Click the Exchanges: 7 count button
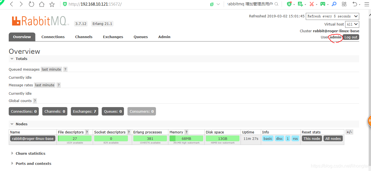 coord(85,111)
